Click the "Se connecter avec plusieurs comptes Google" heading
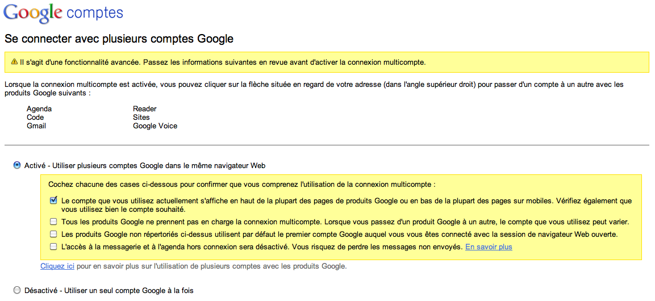 tap(119, 39)
